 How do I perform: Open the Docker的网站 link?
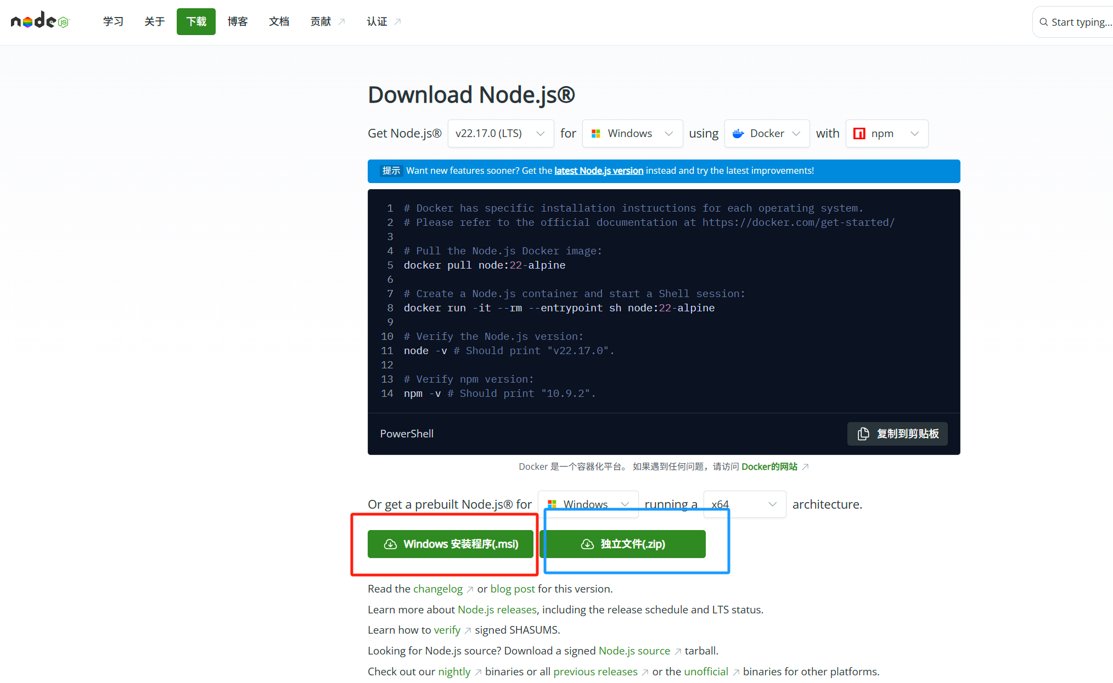(769, 466)
